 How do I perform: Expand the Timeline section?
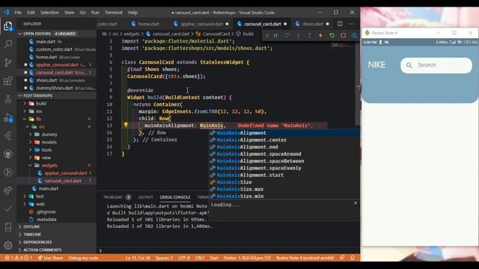(32, 235)
